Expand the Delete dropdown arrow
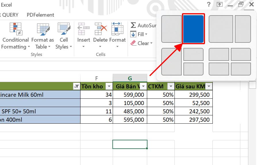The height and width of the screenshot is (165, 257). click(100, 46)
